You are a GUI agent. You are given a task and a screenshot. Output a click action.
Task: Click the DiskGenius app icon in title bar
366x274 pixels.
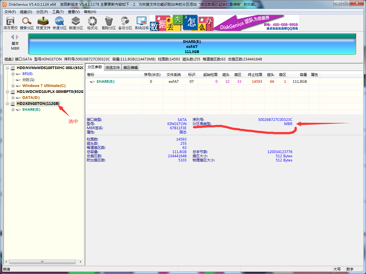[x=5, y=4]
